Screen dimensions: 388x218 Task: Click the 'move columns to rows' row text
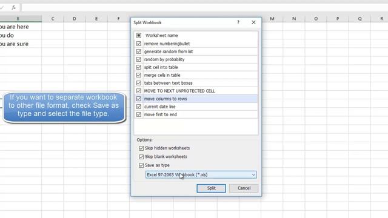(x=166, y=99)
